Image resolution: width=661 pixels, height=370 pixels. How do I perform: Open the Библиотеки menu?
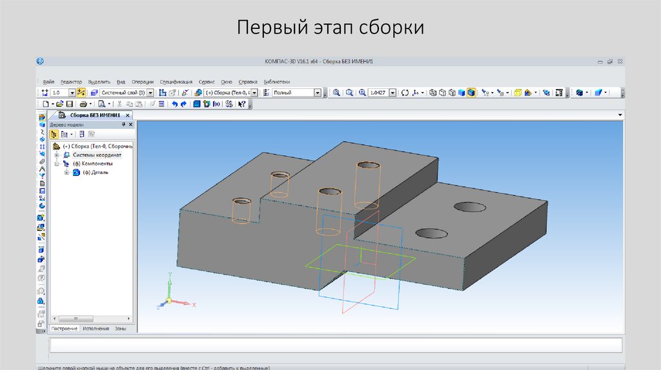coord(276,82)
